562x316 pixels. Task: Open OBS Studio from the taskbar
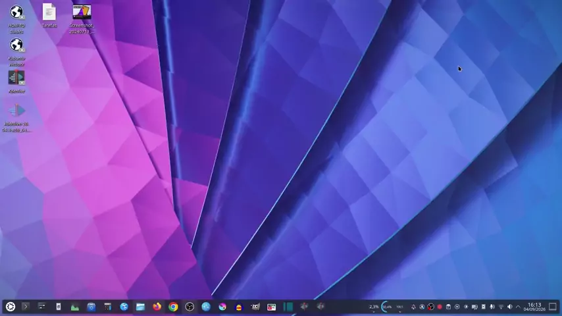point(190,307)
